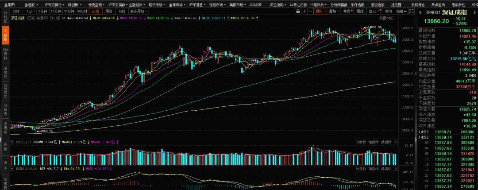Open 条件选股 menu item
The width and height of the screenshot is (478, 190).
point(357,5)
